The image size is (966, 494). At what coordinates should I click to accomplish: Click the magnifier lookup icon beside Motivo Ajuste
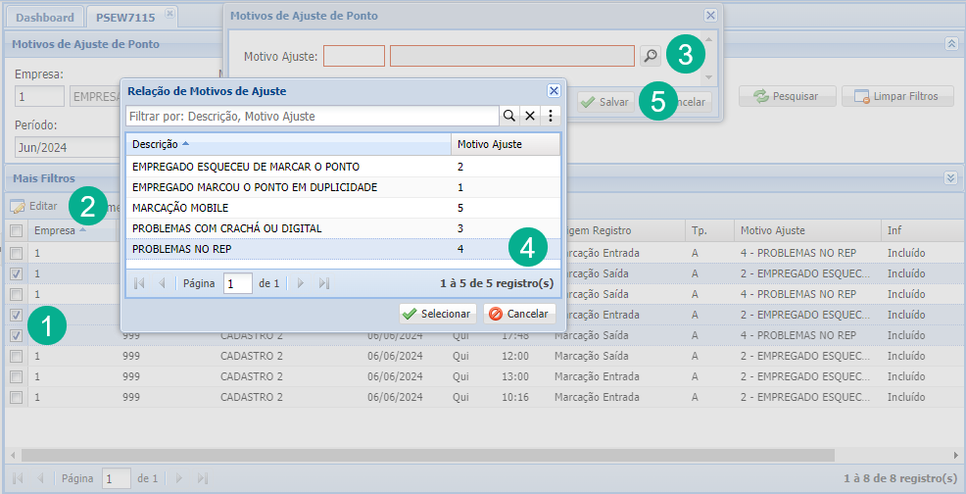click(650, 56)
